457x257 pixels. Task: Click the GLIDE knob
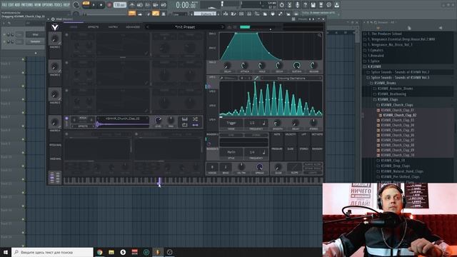[x=278, y=167]
